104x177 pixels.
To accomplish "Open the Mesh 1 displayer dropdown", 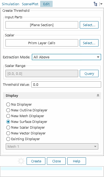I will tap(52, 146).
